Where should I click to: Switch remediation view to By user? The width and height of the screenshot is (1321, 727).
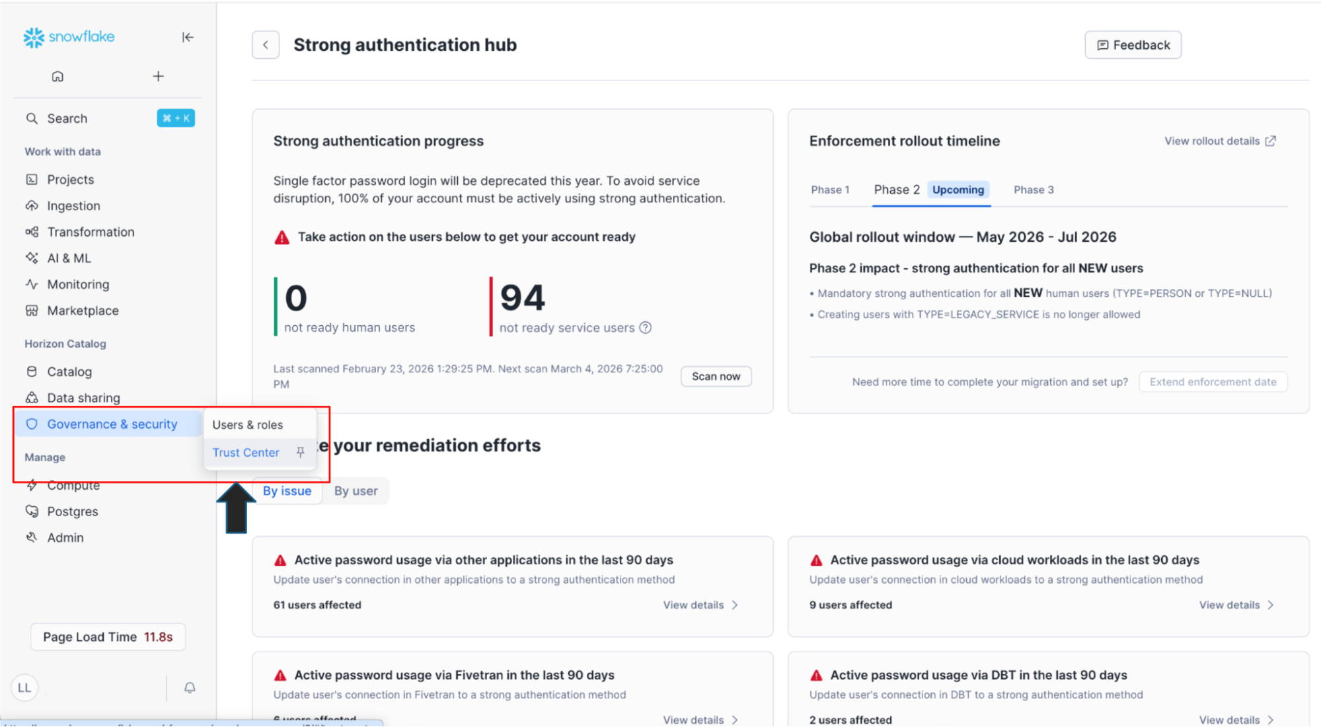(x=356, y=490)
